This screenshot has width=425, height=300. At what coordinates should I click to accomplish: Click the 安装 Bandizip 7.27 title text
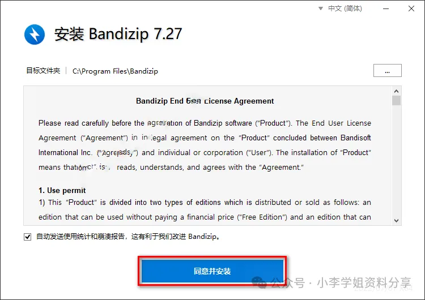pyautogui.click(x=118, y=34)
